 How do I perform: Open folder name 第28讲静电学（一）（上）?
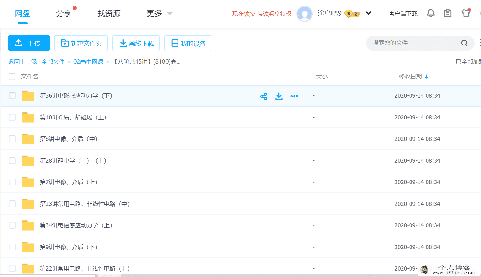(x=73, y=161)
